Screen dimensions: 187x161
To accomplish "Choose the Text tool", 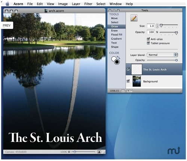I will [x=114, y=43].
